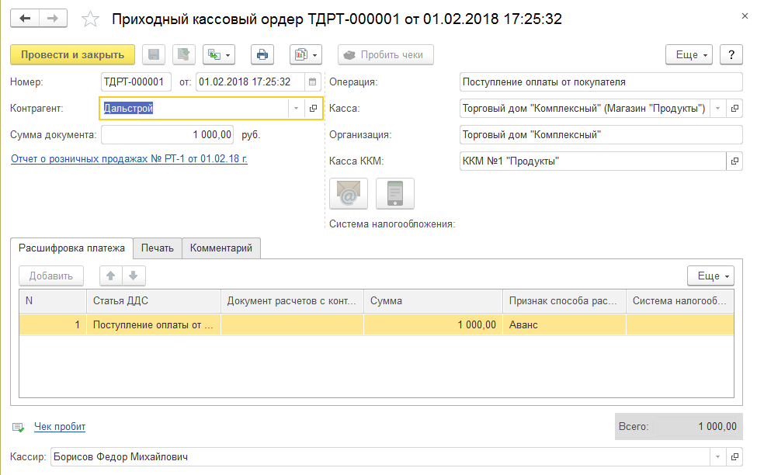The width and height of the screenshot is (757, 475).
Task: Switch to the Комментарий tab
Action: [221, 248]
